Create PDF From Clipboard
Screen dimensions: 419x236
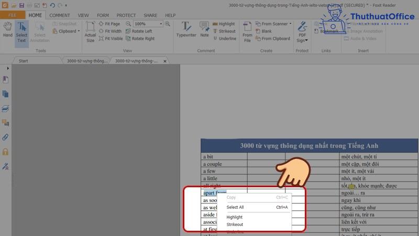[x=273, y=38]
